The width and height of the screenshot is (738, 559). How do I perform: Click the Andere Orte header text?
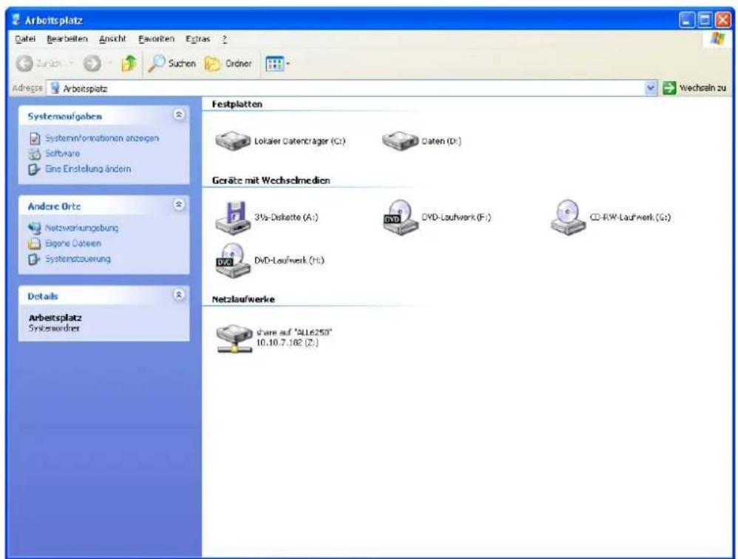tap(54, 206)
